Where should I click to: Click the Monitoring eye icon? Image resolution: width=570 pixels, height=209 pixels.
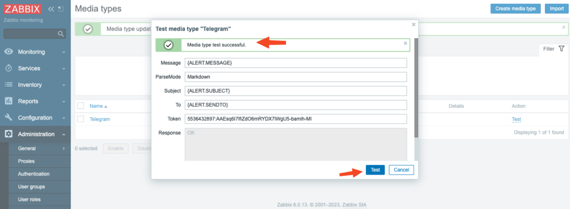point(9,52)
